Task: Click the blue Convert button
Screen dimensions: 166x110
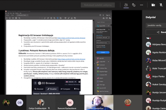Action: [x=103, y=52]
